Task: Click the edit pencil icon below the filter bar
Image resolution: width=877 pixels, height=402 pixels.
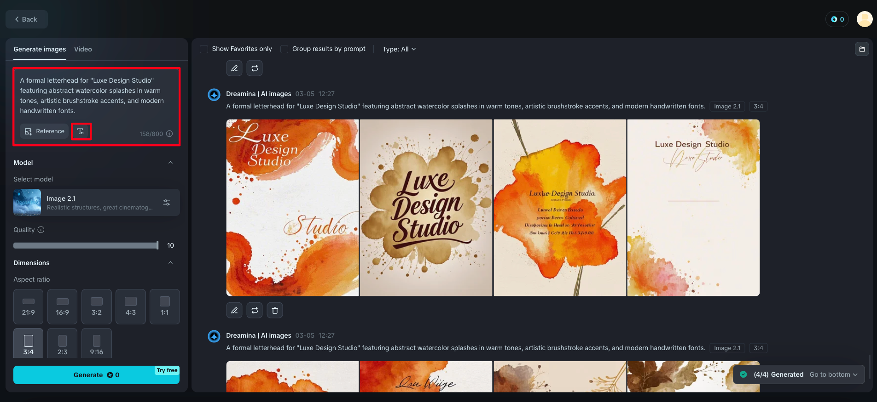Action: coord(234,68)
